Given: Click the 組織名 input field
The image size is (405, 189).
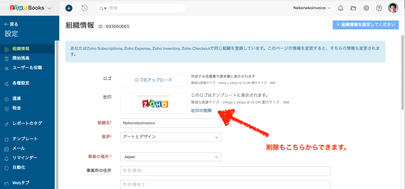Looking at the screenshot, I should click(171, 123).
